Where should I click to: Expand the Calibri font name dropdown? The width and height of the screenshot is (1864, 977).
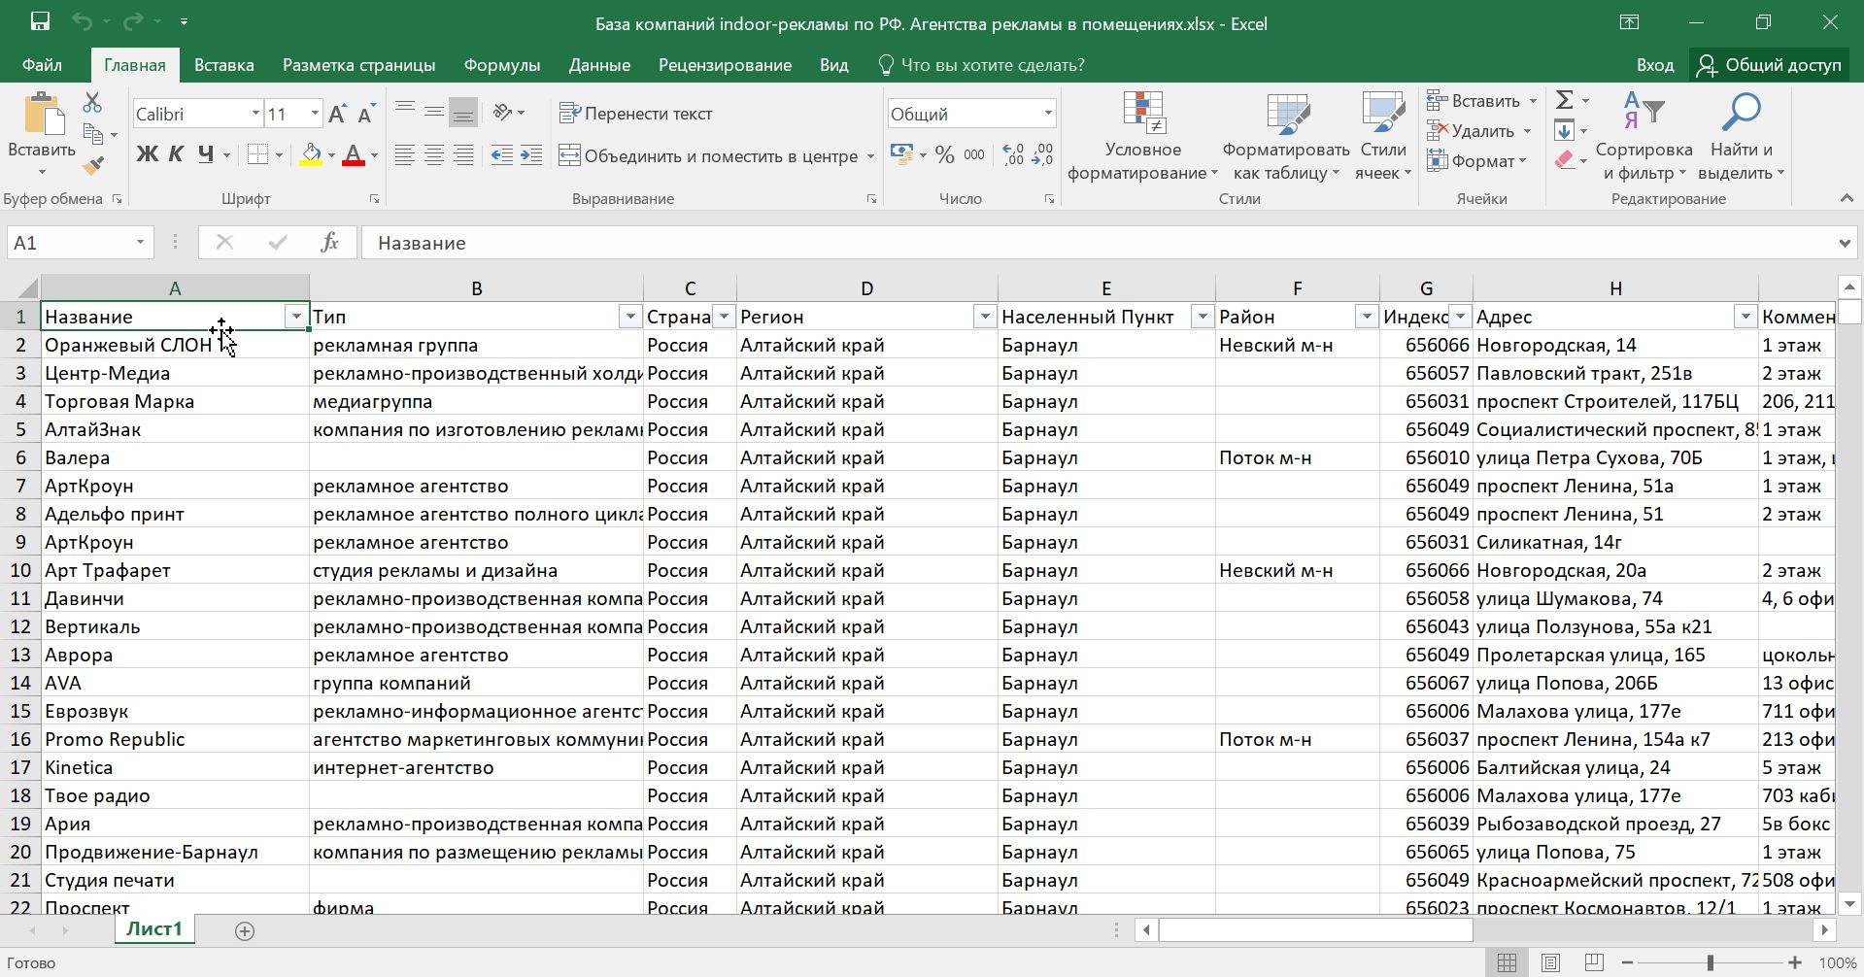(x=255, y=114)
